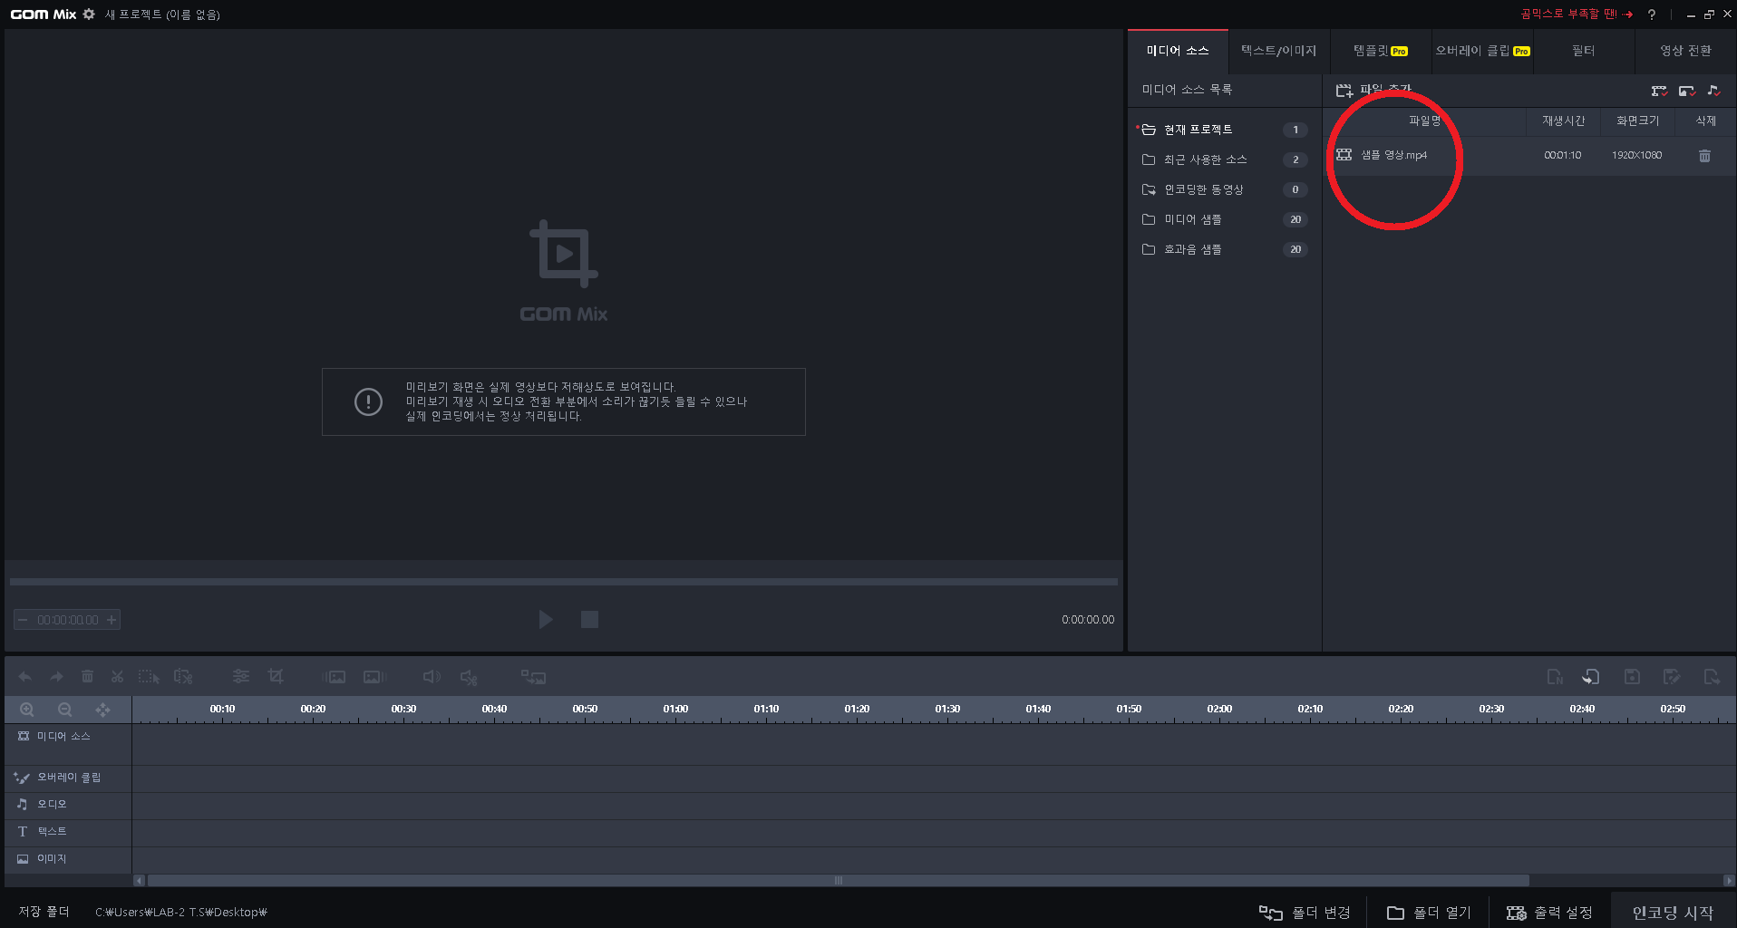
Task: Zoom in the timeline with magnifier plus
Action: click(27, 710)
